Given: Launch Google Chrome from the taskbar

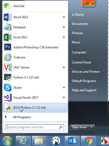Looking at the screenshot, I should point(89,141).
